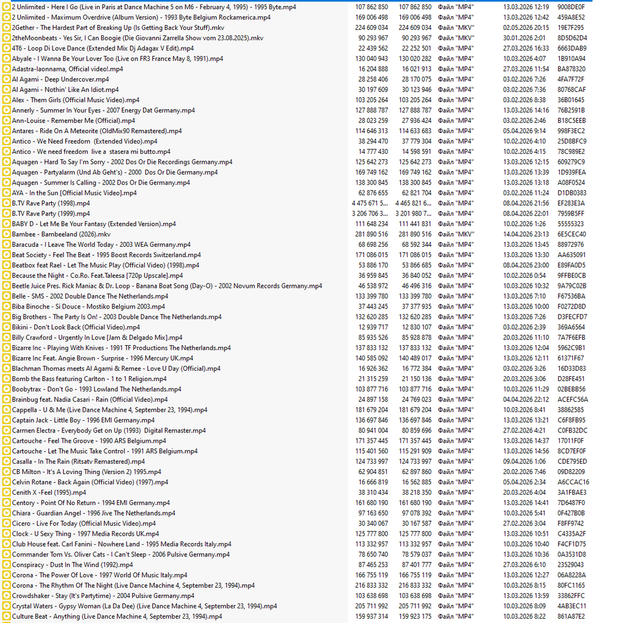
Task: Select Biba Binoche - Si Douce file
Action: (x=88, y=307)
